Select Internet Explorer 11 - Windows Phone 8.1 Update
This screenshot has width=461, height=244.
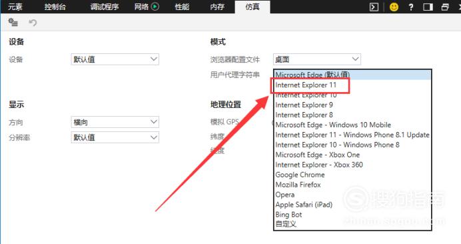(x=352, y=135)
